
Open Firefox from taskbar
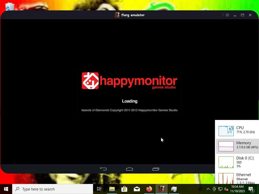point(149,189)
